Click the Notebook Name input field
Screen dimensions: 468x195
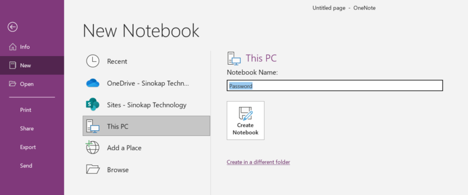tap(335, 86)
